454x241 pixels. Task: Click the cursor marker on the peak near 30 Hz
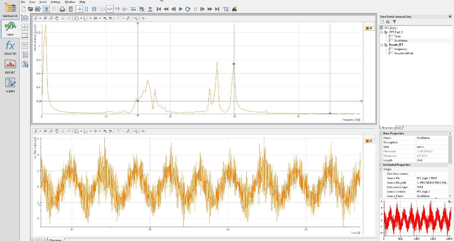[x=234, y=64]
